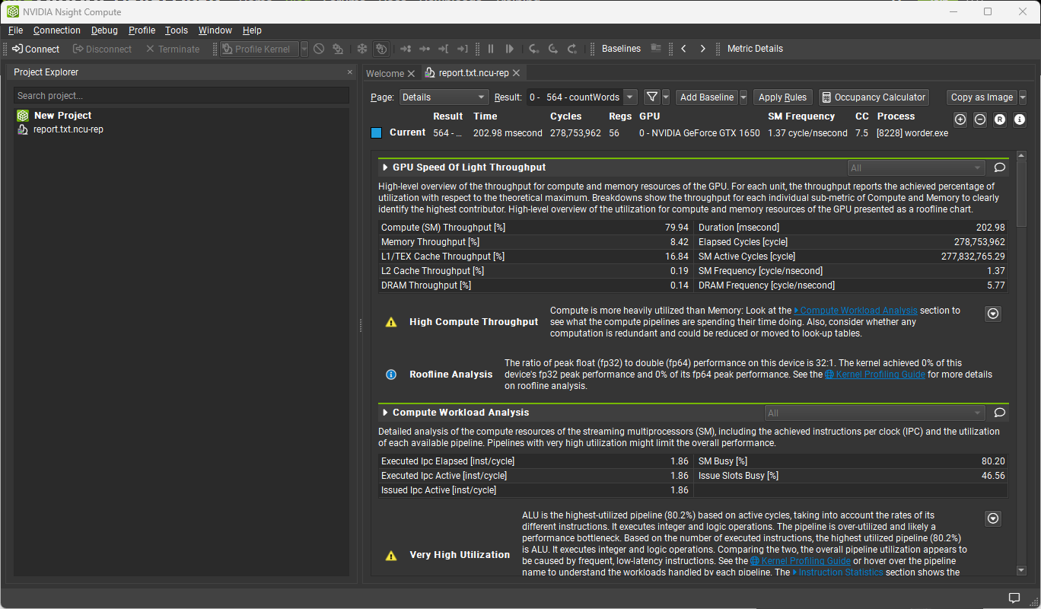
Task: Click the circle-slash icon after Profile Kernel
Action: [x=319, y=49]
